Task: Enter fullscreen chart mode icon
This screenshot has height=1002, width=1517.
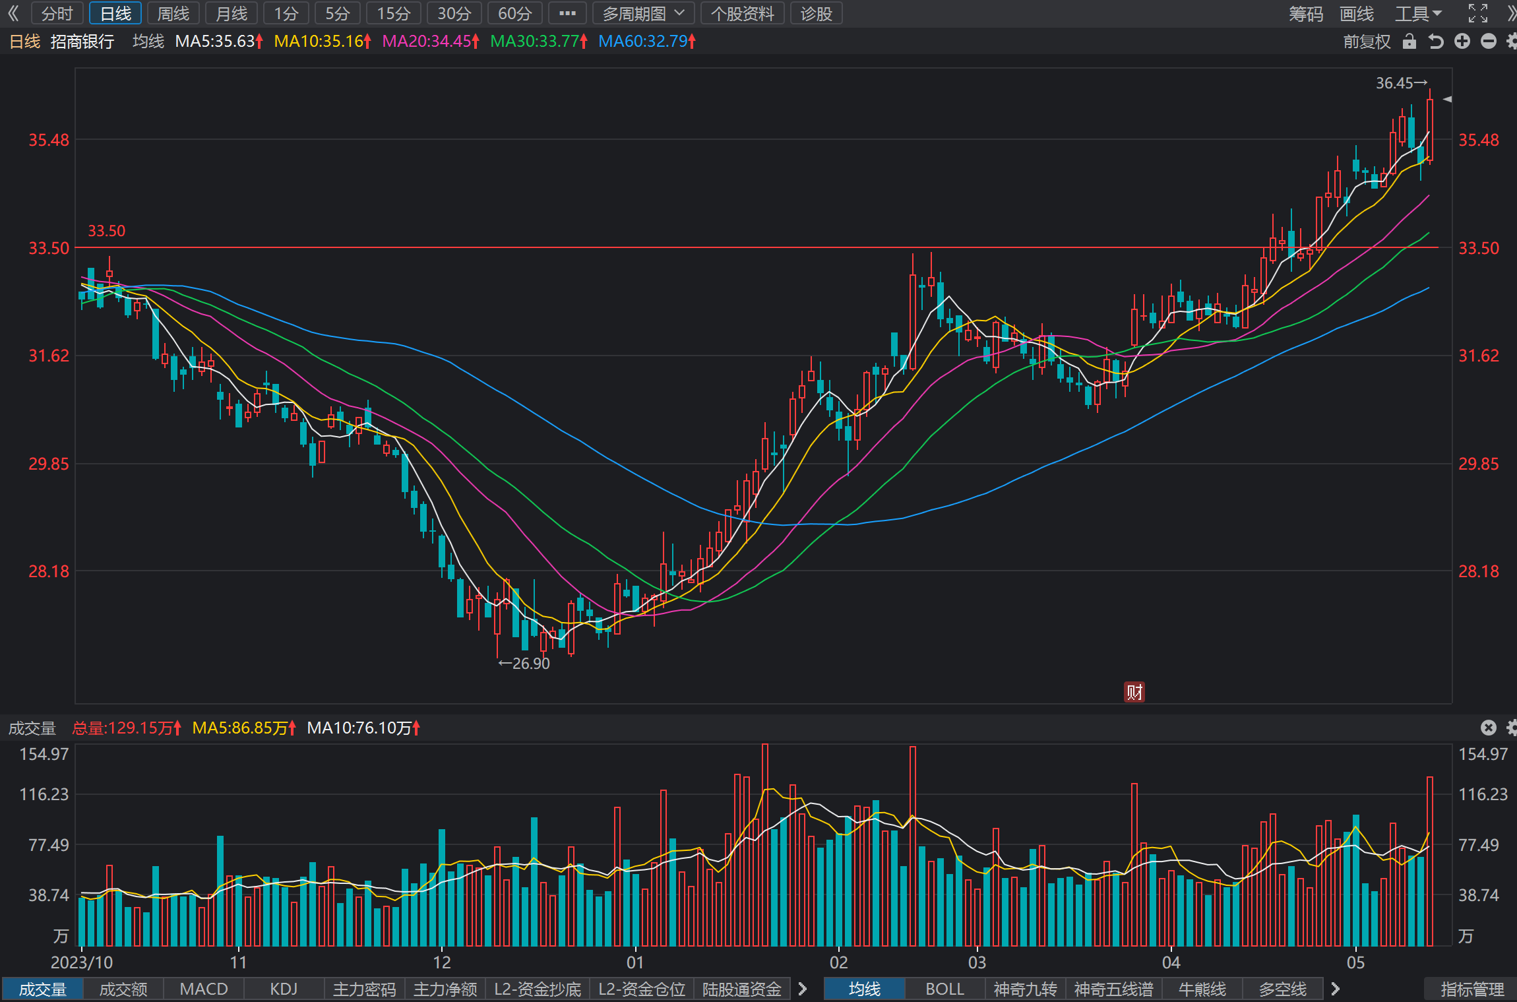Action: click(x=1477, y=13)
